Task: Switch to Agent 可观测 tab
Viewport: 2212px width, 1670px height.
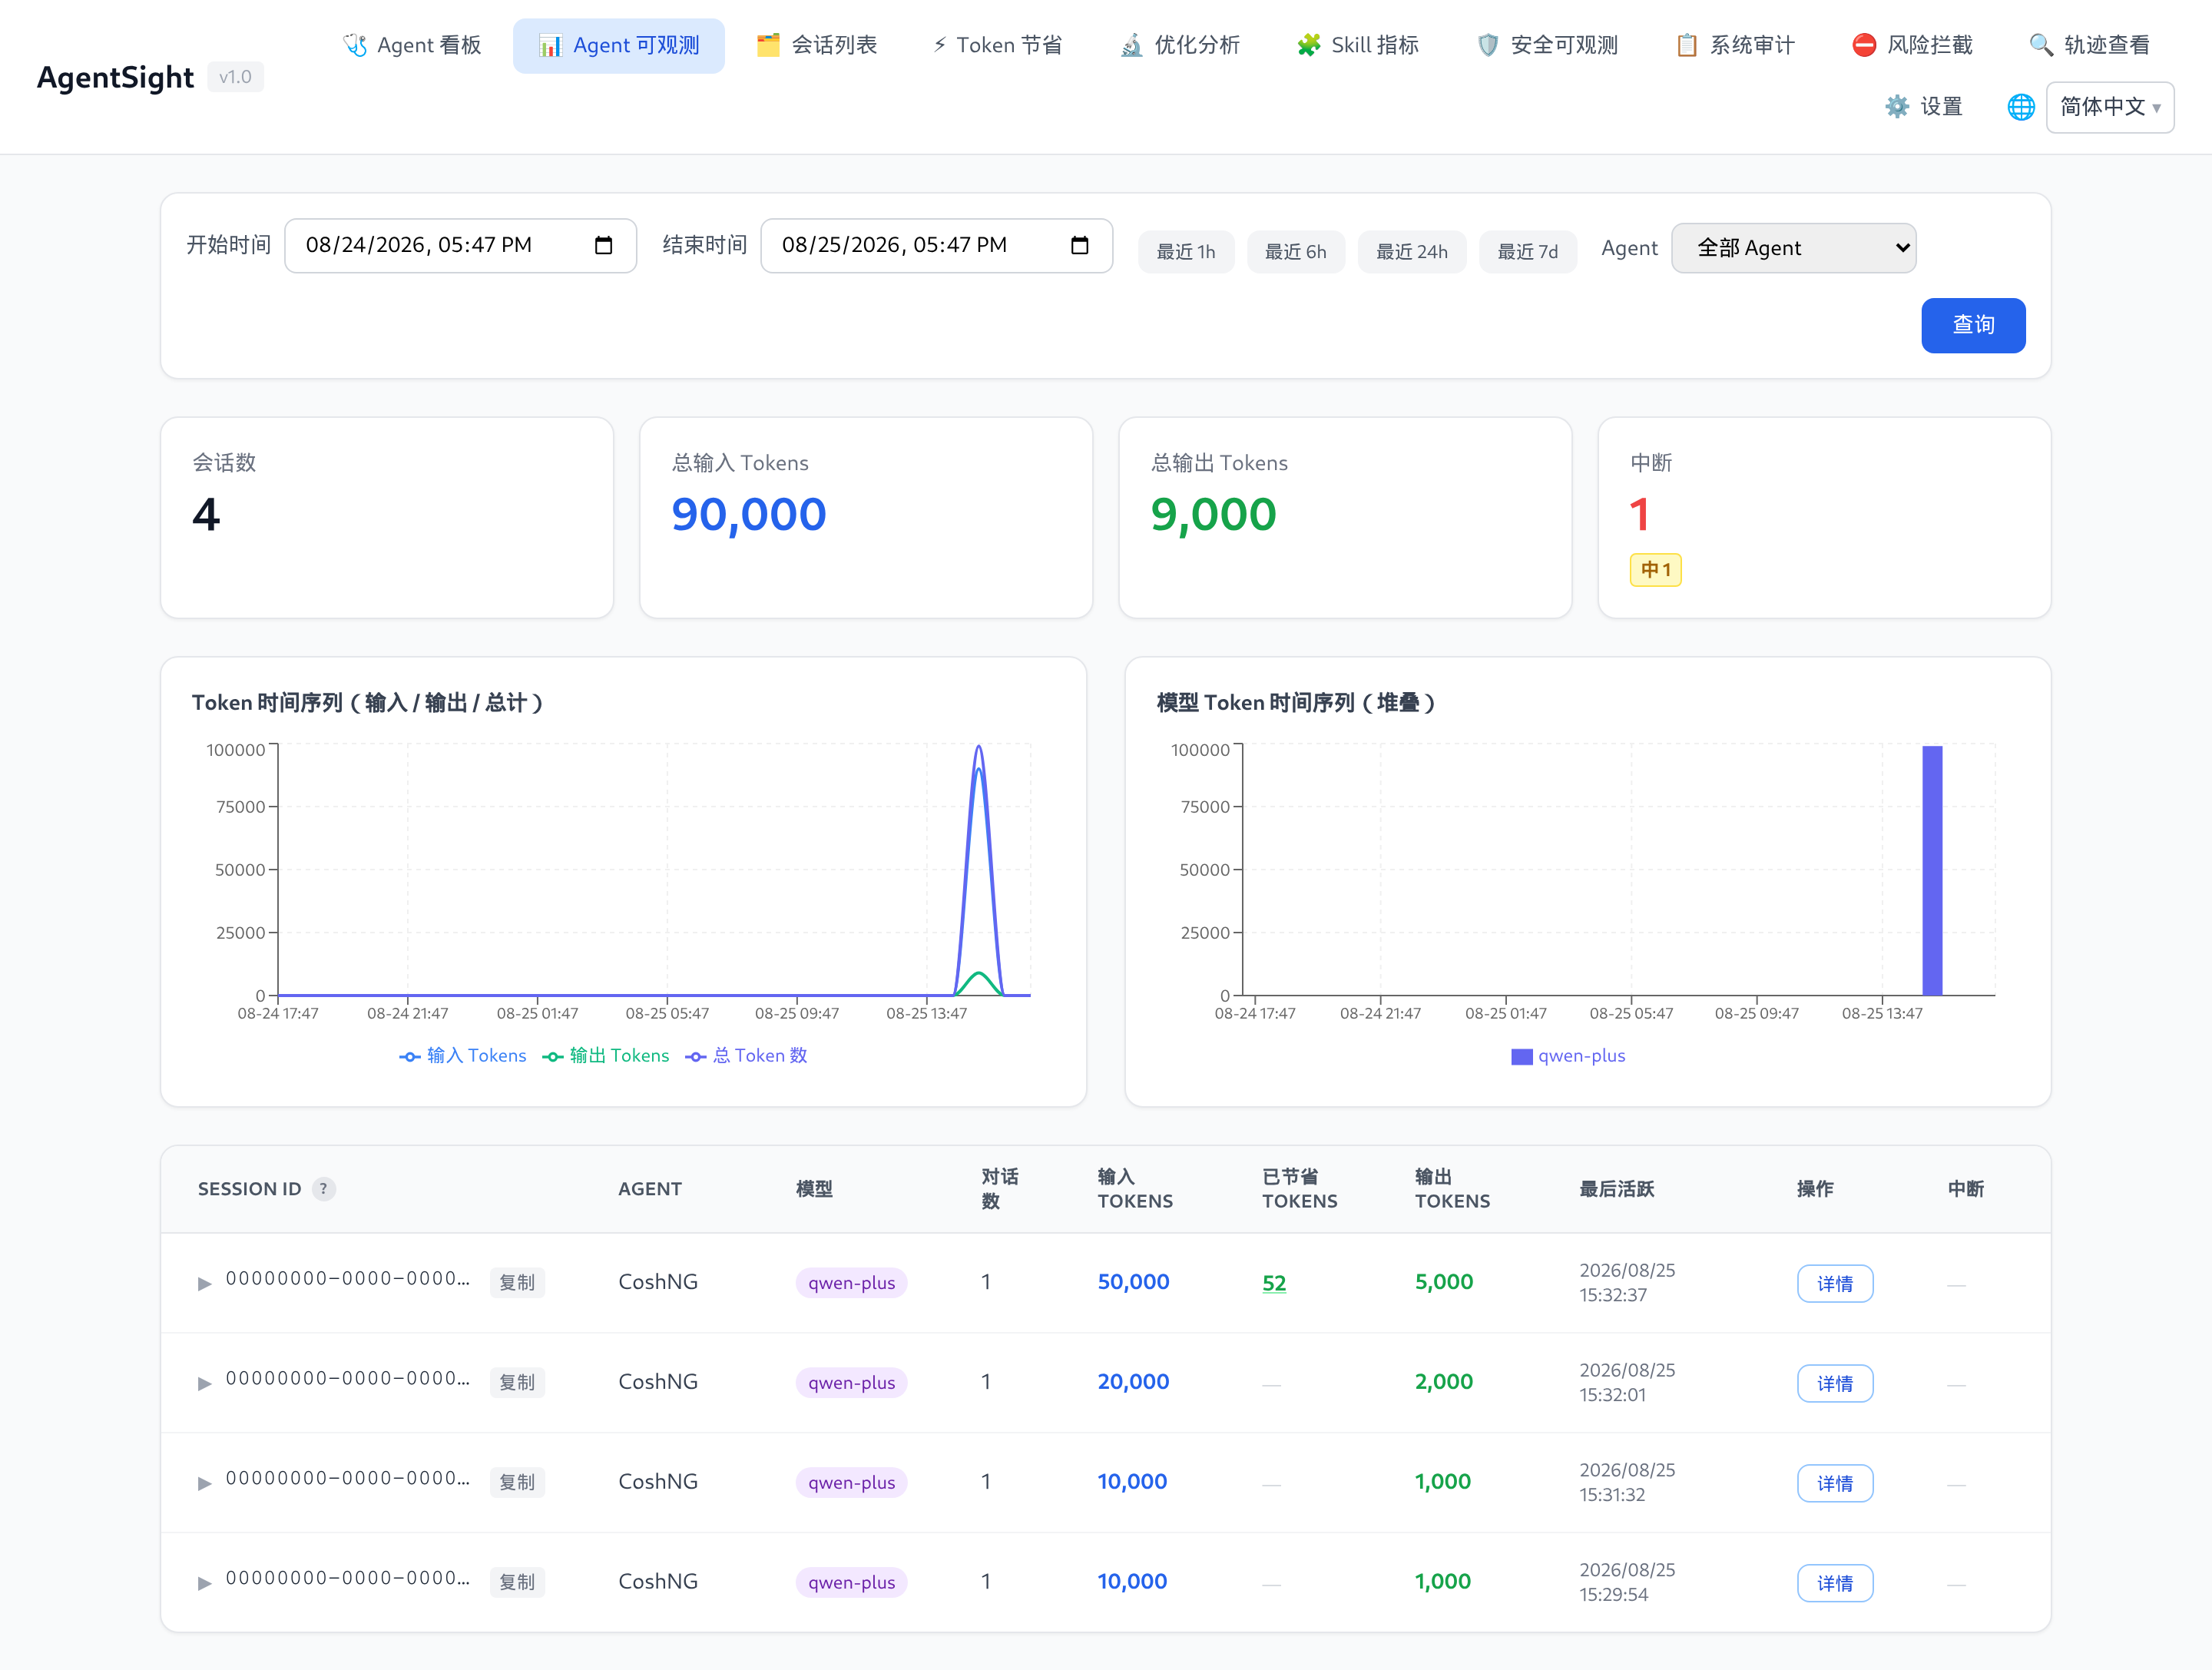Action: [x=618, y=45]
